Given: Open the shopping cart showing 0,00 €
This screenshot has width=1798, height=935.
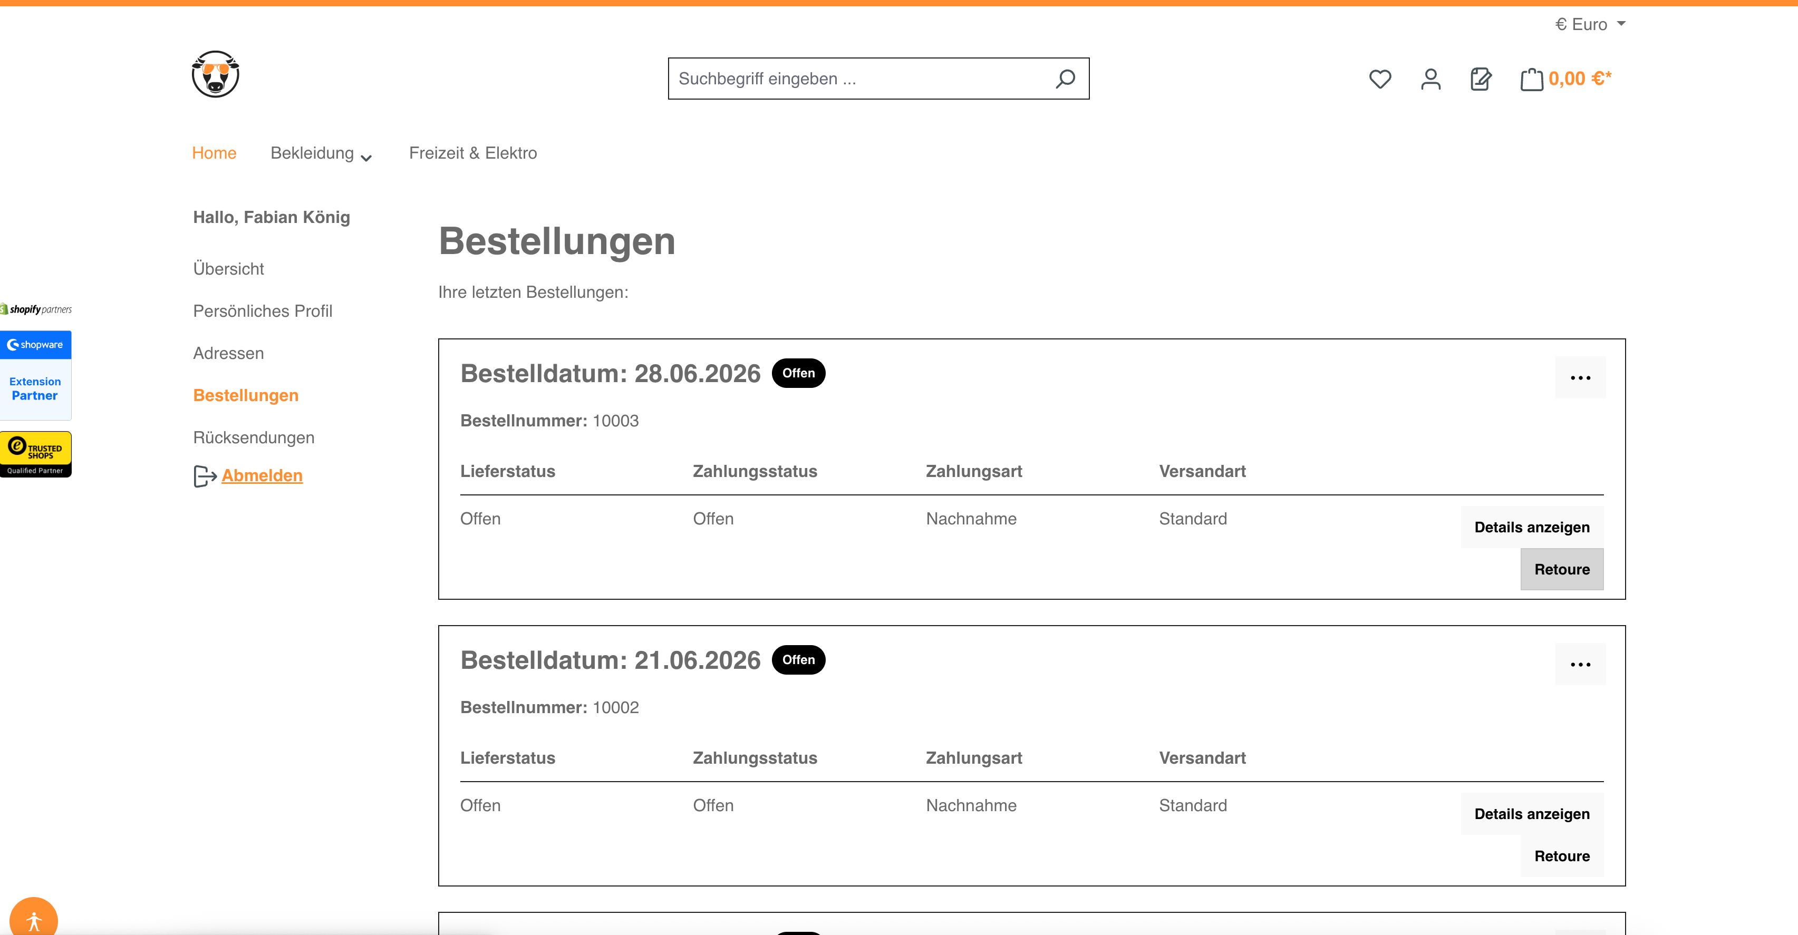Looking at the screenshot, I should [1567, 79].
